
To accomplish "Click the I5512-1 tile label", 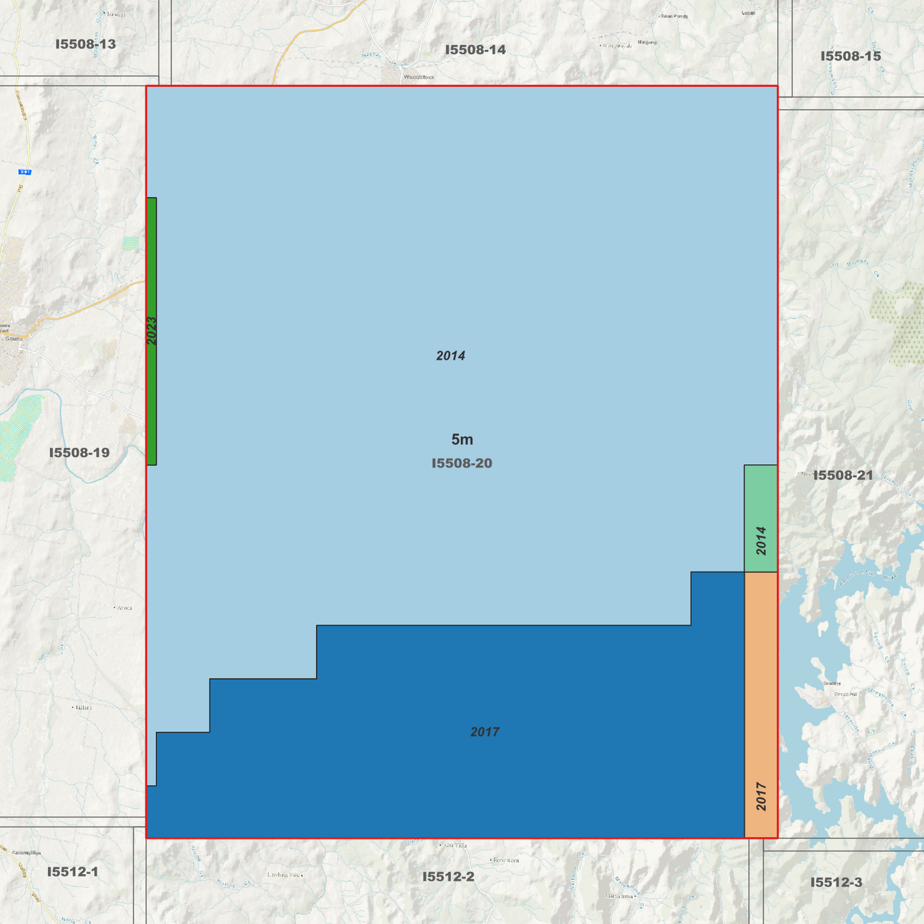I will click(73, 872).
